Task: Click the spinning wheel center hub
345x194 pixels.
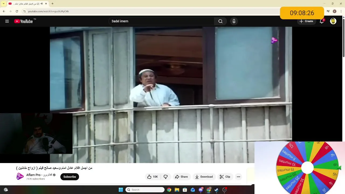Action: point(307,168)
